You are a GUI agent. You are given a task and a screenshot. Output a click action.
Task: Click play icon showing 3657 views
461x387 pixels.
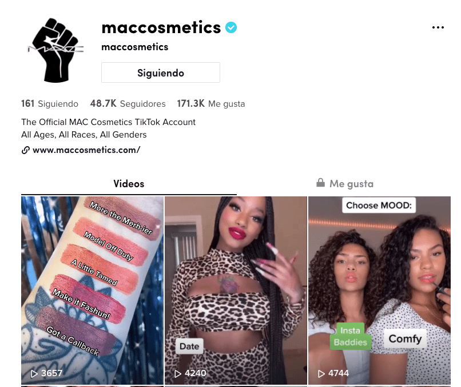(34, 373)
